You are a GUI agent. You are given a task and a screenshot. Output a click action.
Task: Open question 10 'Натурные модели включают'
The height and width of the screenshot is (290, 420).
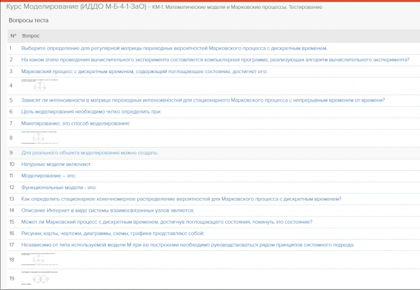pos(56,164)
